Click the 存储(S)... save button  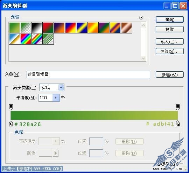click(170, 51)
